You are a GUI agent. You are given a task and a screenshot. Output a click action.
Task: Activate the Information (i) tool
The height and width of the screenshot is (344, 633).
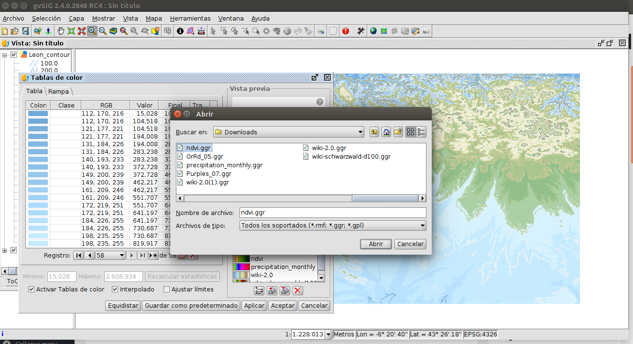click(x=180, y=31)
